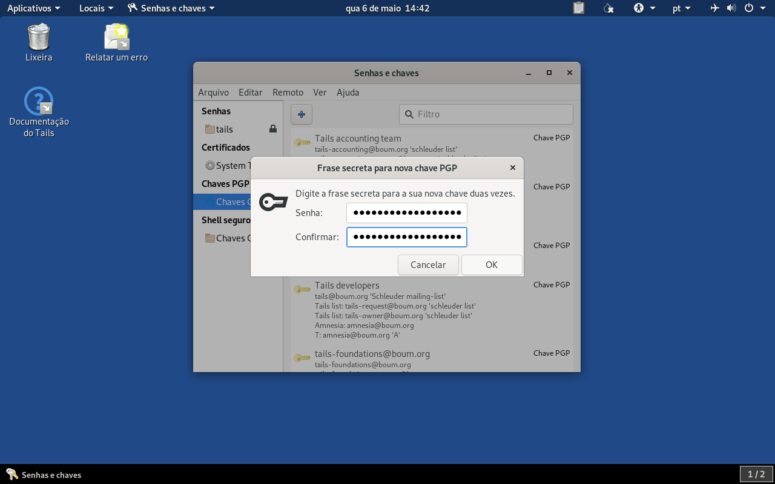
Task: Click the Cancelar button
Action: pyautogui.click(x=428, y=264)
